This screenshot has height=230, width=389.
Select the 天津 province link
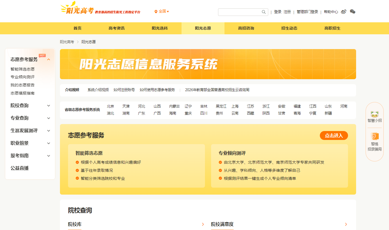tap(126, 106)
